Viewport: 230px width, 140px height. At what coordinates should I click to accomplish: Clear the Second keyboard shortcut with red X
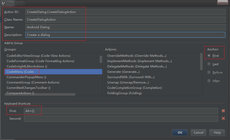[223, 118]
